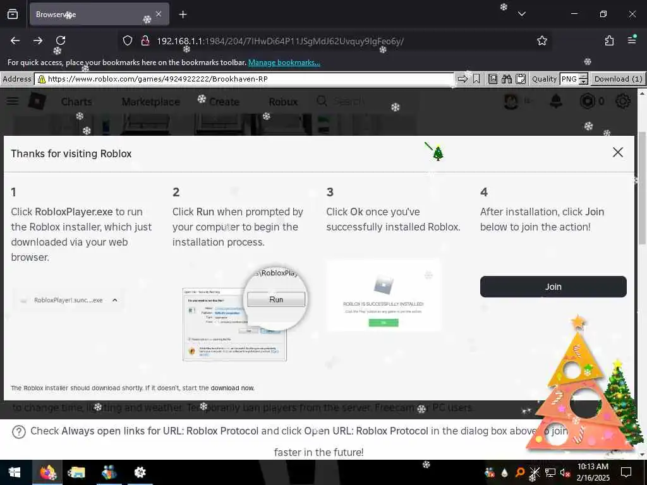
Task: Open the Robux menu item
Action: coord(283,102)
